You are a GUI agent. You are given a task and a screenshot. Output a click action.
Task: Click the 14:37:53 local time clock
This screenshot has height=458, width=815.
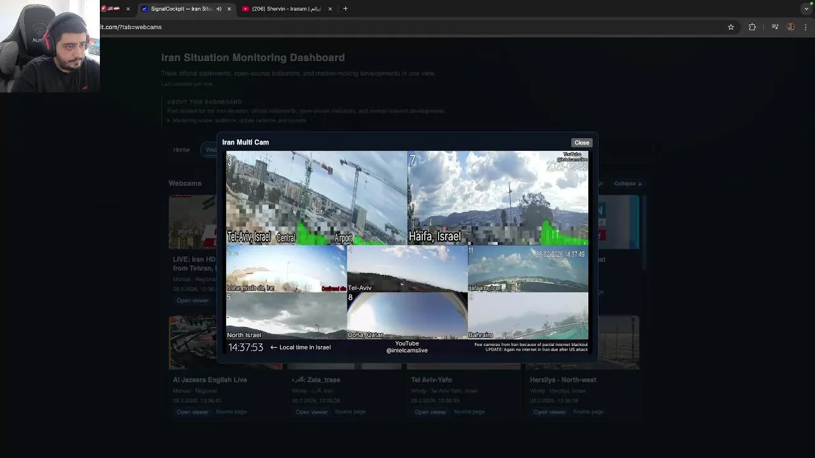click(246, 347)
